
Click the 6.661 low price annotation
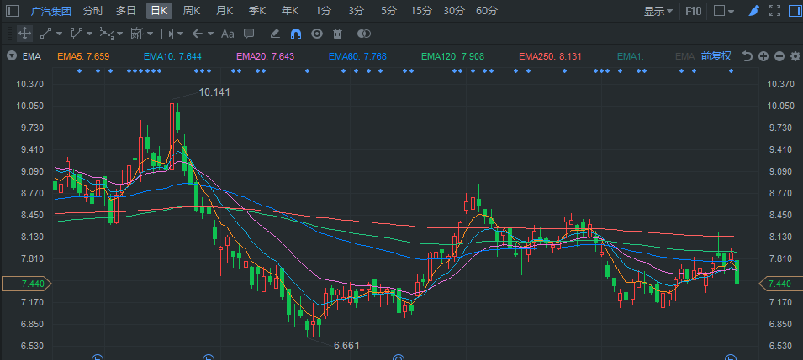(x=346, y=346)
